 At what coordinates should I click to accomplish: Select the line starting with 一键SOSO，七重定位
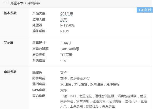pyautogui.click(x=103, y=96)
